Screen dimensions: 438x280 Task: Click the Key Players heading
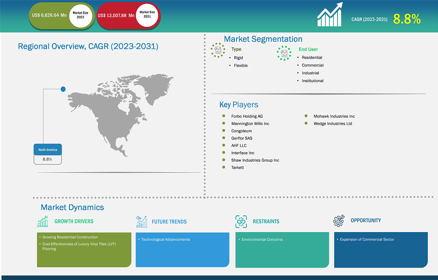(238, 105)
